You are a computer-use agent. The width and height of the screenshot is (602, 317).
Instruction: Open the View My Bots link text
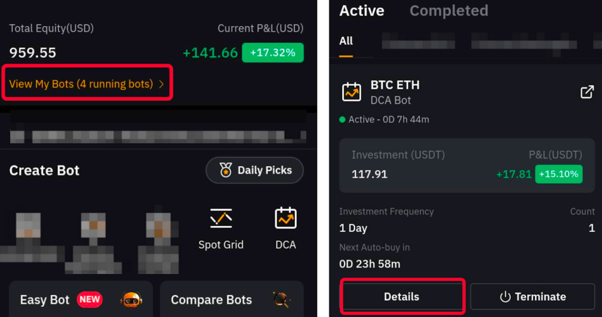pos(81,84)
